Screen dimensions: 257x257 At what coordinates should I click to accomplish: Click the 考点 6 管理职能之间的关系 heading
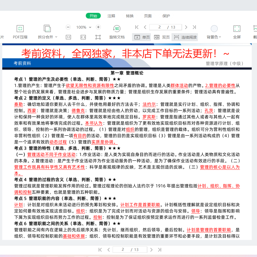pos(67,224)
